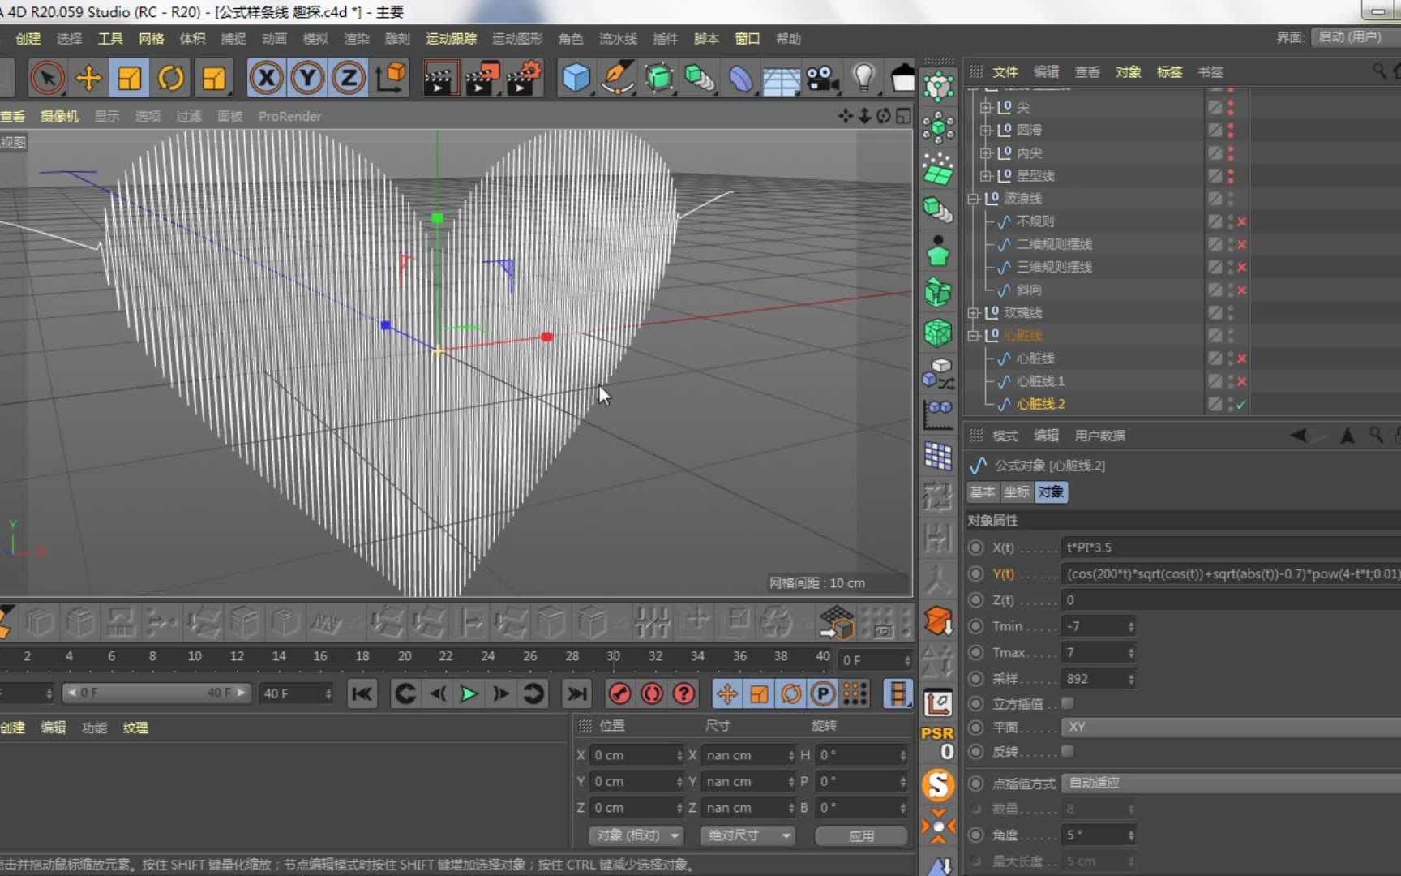Viewport: 1401px width, 876px height.
Task: Click the 应用 apply button
Action: click(861, 835)
